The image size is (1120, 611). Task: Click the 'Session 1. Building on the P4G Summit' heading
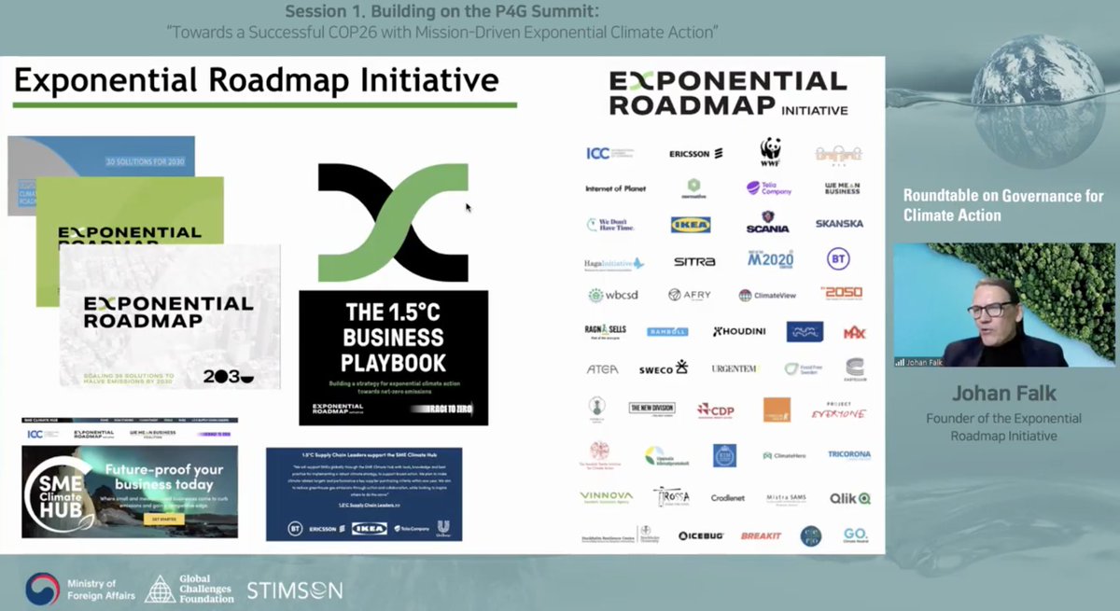(x=441, y=12)
